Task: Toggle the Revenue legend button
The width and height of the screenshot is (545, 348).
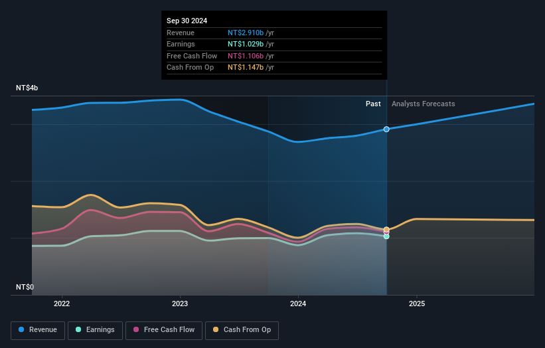Action: pos(38,330)
